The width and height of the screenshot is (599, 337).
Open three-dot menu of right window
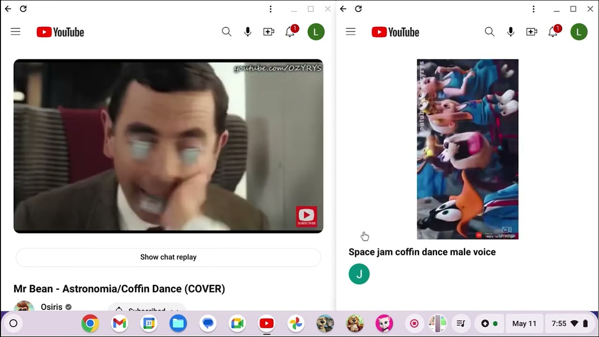click(533, 9)
